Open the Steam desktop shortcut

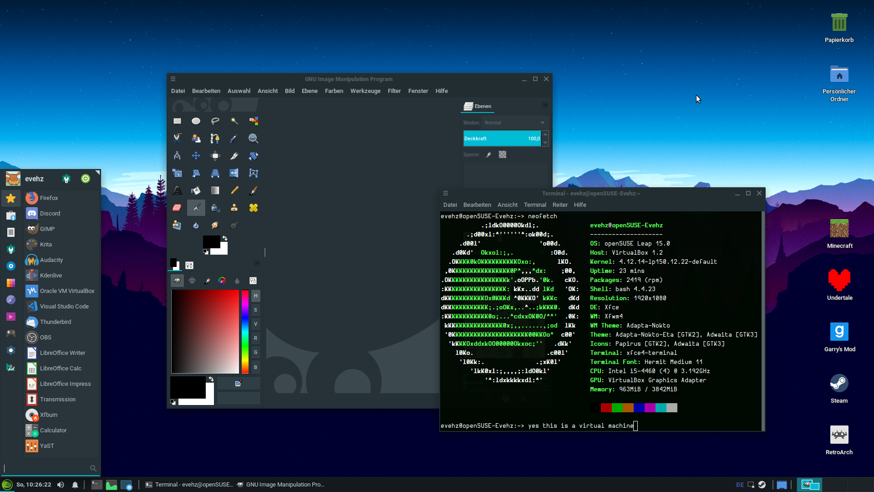click(x=839, y=389)
